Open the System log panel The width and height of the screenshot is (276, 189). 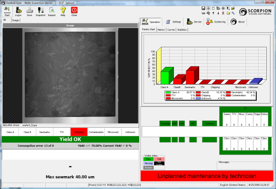[x=216, y=22]
